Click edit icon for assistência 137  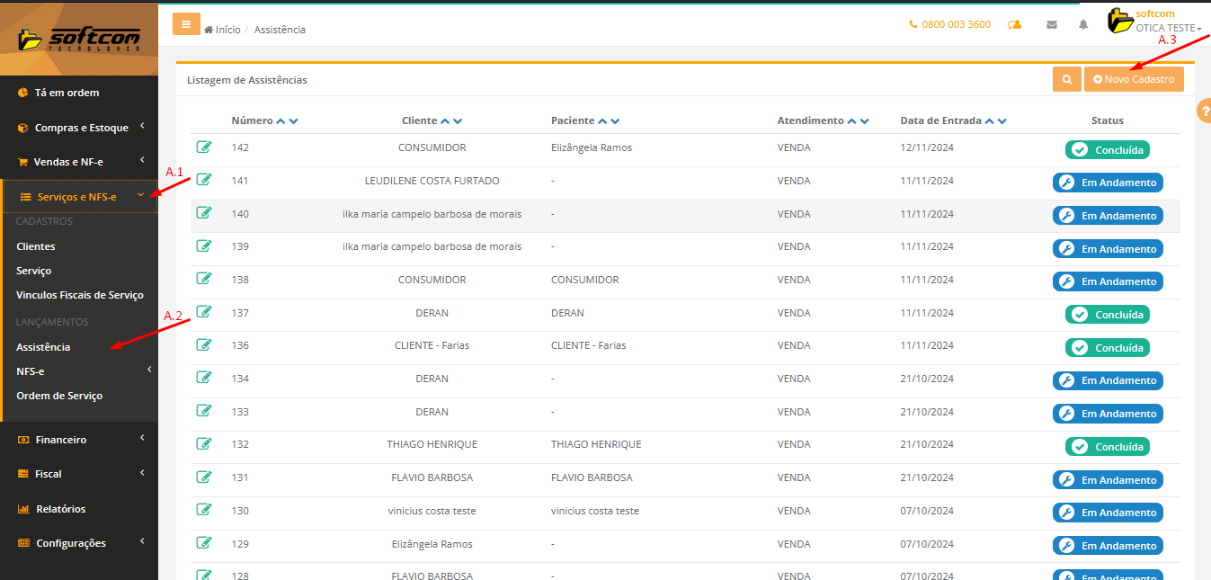[204, 312]
